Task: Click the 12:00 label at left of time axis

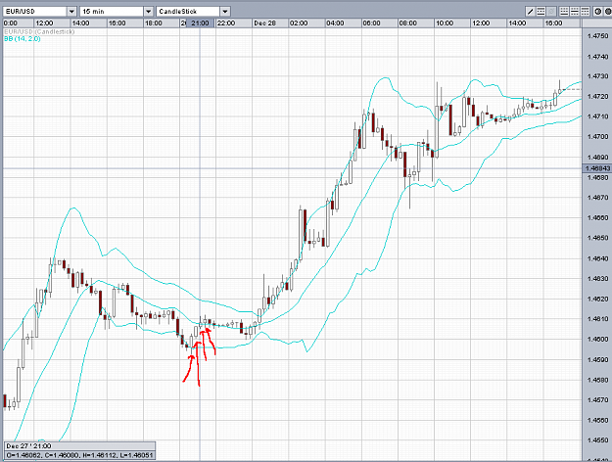Action: pos(44,23)
